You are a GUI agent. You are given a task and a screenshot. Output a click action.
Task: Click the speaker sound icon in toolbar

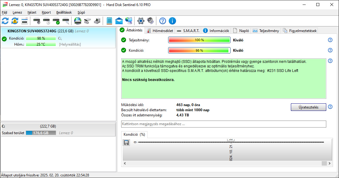point(150,21)
